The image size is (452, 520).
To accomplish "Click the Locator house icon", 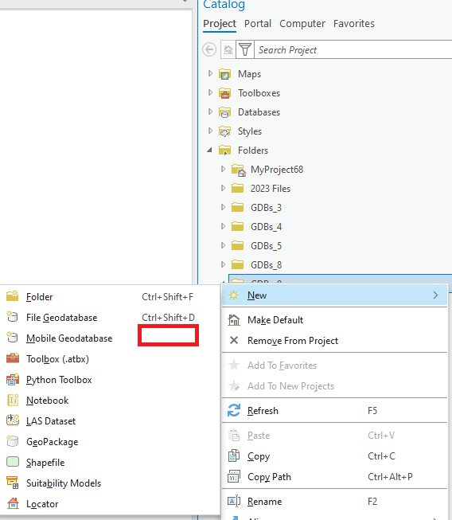I will [13, 503].
